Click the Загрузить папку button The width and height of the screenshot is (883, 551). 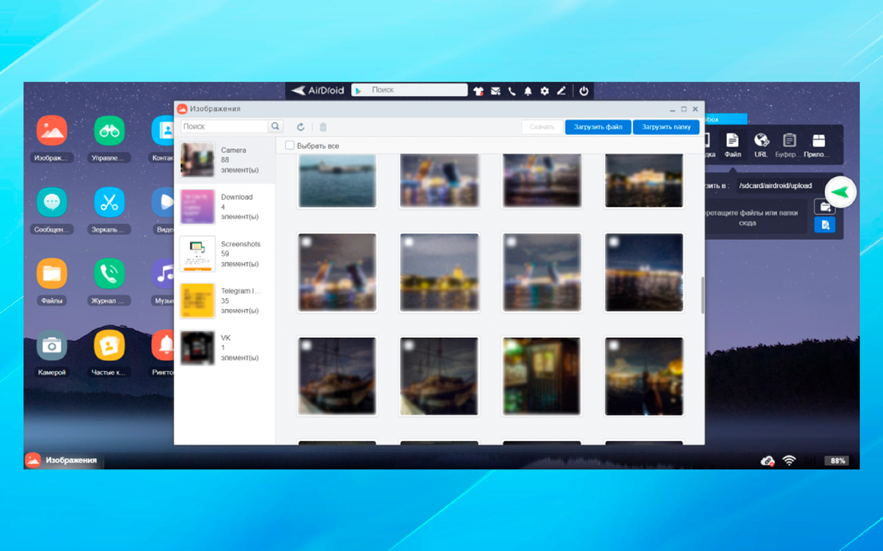point(666,127)
